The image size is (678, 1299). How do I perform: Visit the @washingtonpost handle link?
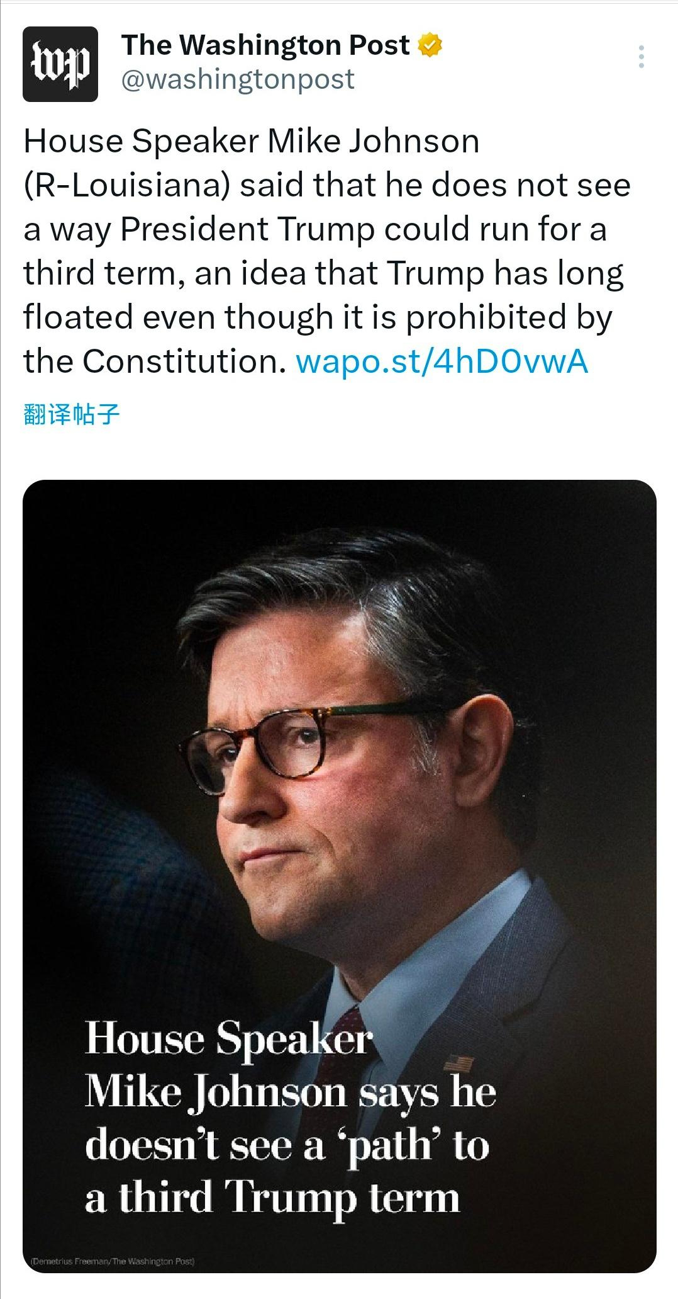238,79
